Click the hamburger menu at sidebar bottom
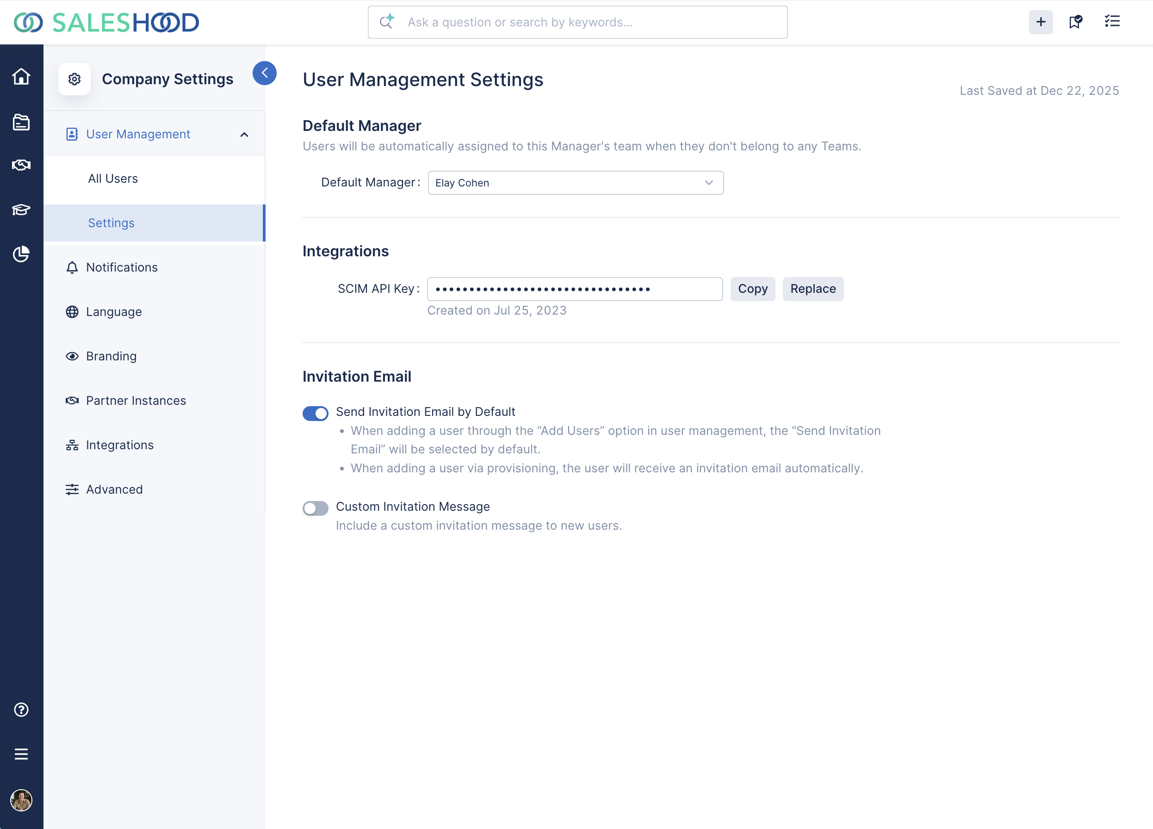Screen dimensions: 1153x829 tap(21, 754)
